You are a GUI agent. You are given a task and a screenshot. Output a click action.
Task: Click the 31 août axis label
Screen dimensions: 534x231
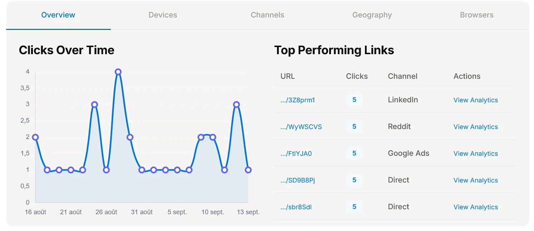pos(142,212)
